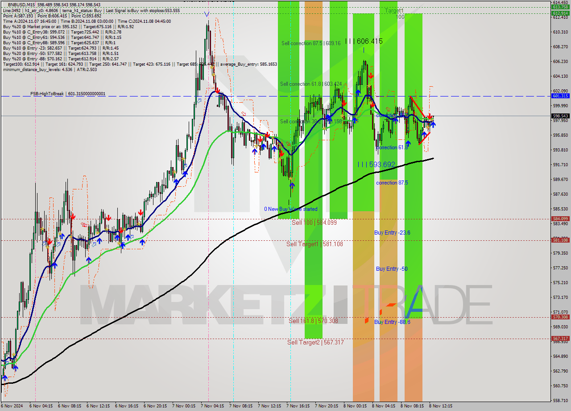
Task: Select the 'Sell Target1 | 581.108' label
Action: click(314, 244)
